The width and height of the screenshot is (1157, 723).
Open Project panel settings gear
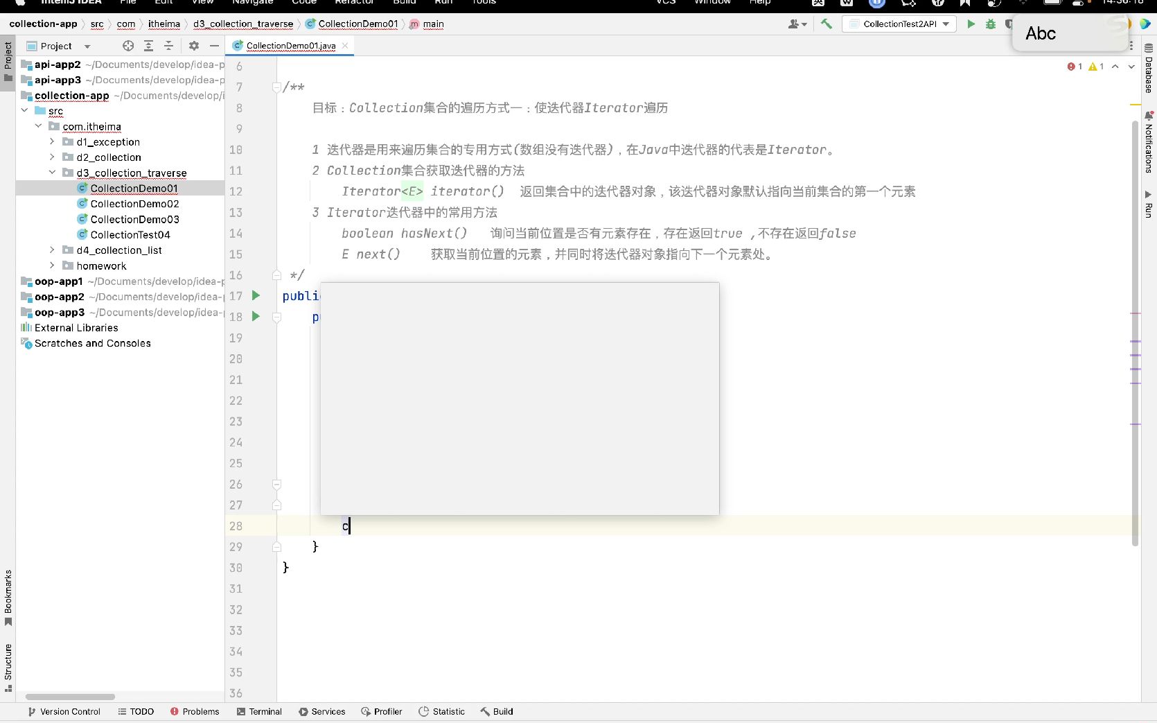tap(194, 46)
